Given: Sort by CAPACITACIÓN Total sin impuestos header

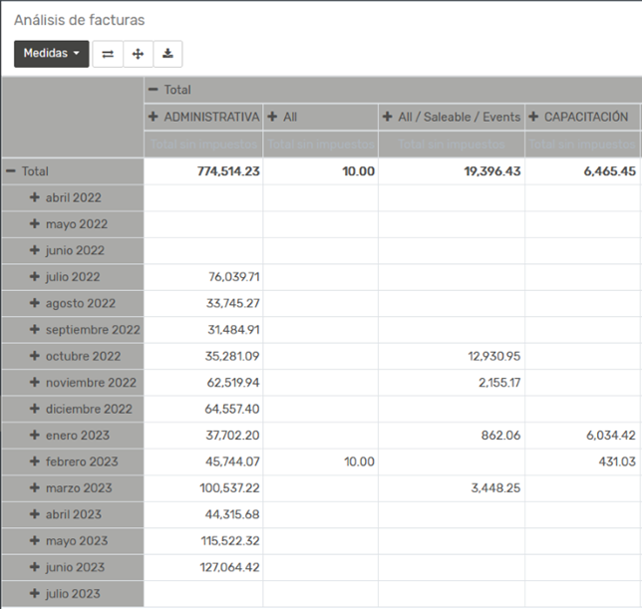Looking at the screenshot, I should tap(582, 144).
